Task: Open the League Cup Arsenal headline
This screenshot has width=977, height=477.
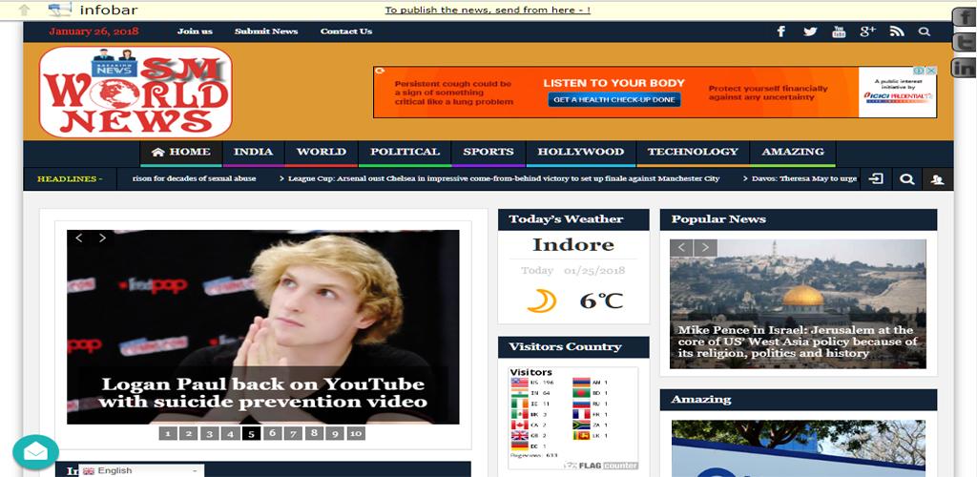Action: (504, 178)
